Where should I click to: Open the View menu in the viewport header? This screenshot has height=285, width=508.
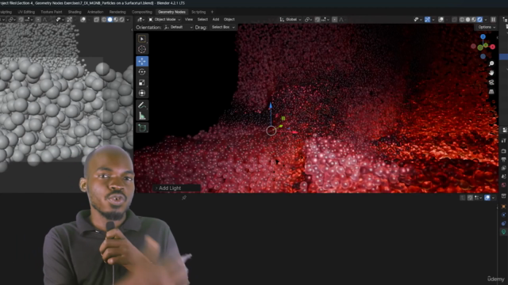point(189,19)
